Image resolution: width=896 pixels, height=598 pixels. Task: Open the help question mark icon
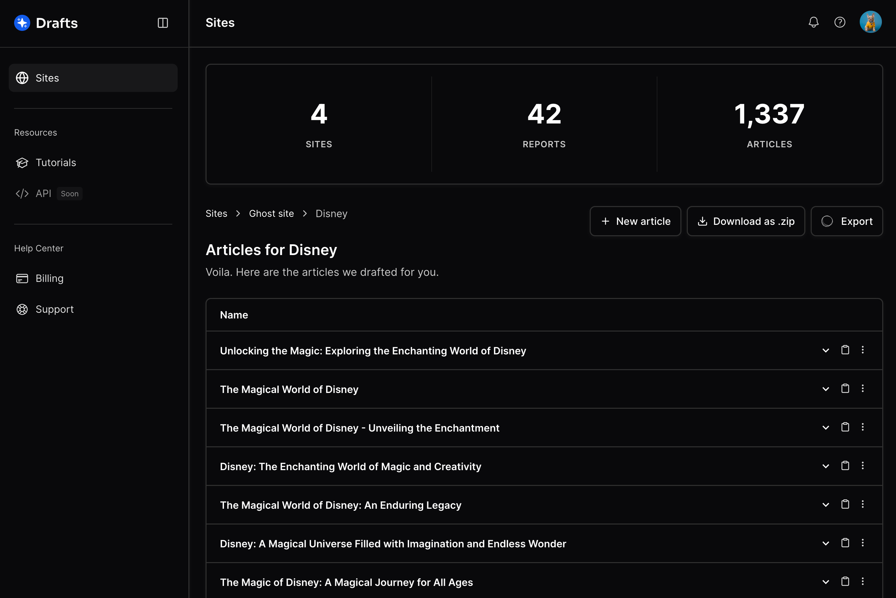pos(840,22)
